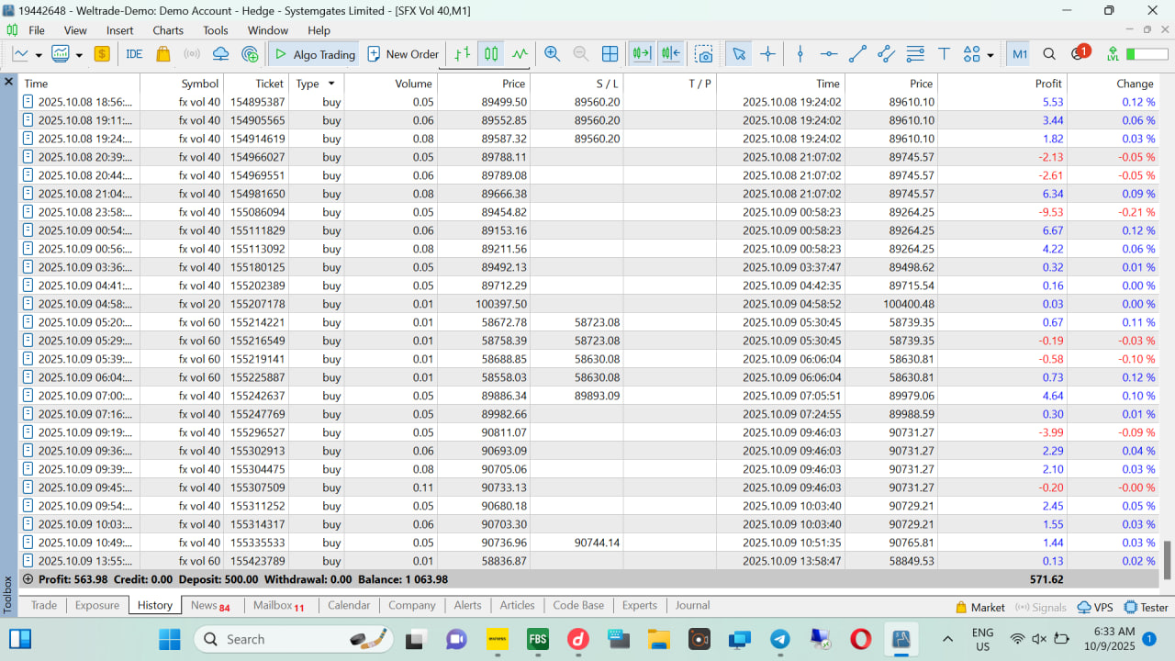Screen dimensions: 1175x661
Task: Select the crosshair cursor tool
Action: click(x=767, y=54)
